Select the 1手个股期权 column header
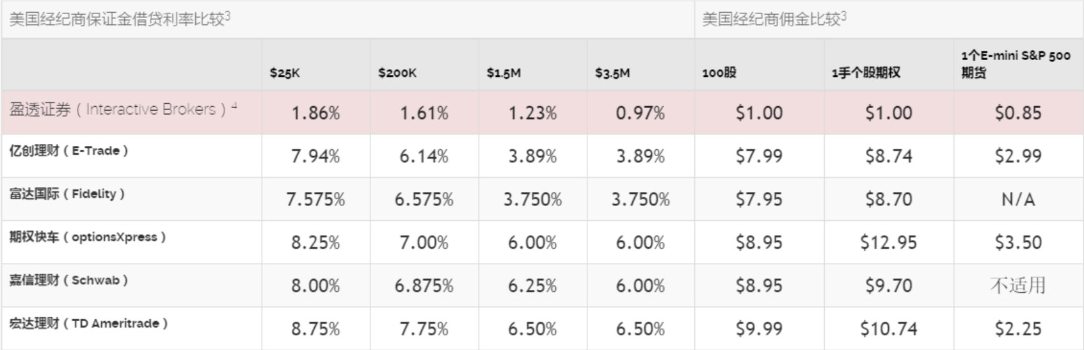Viewport: 1084px width, 350px height. pyautogui.click(x=866, y=73)
